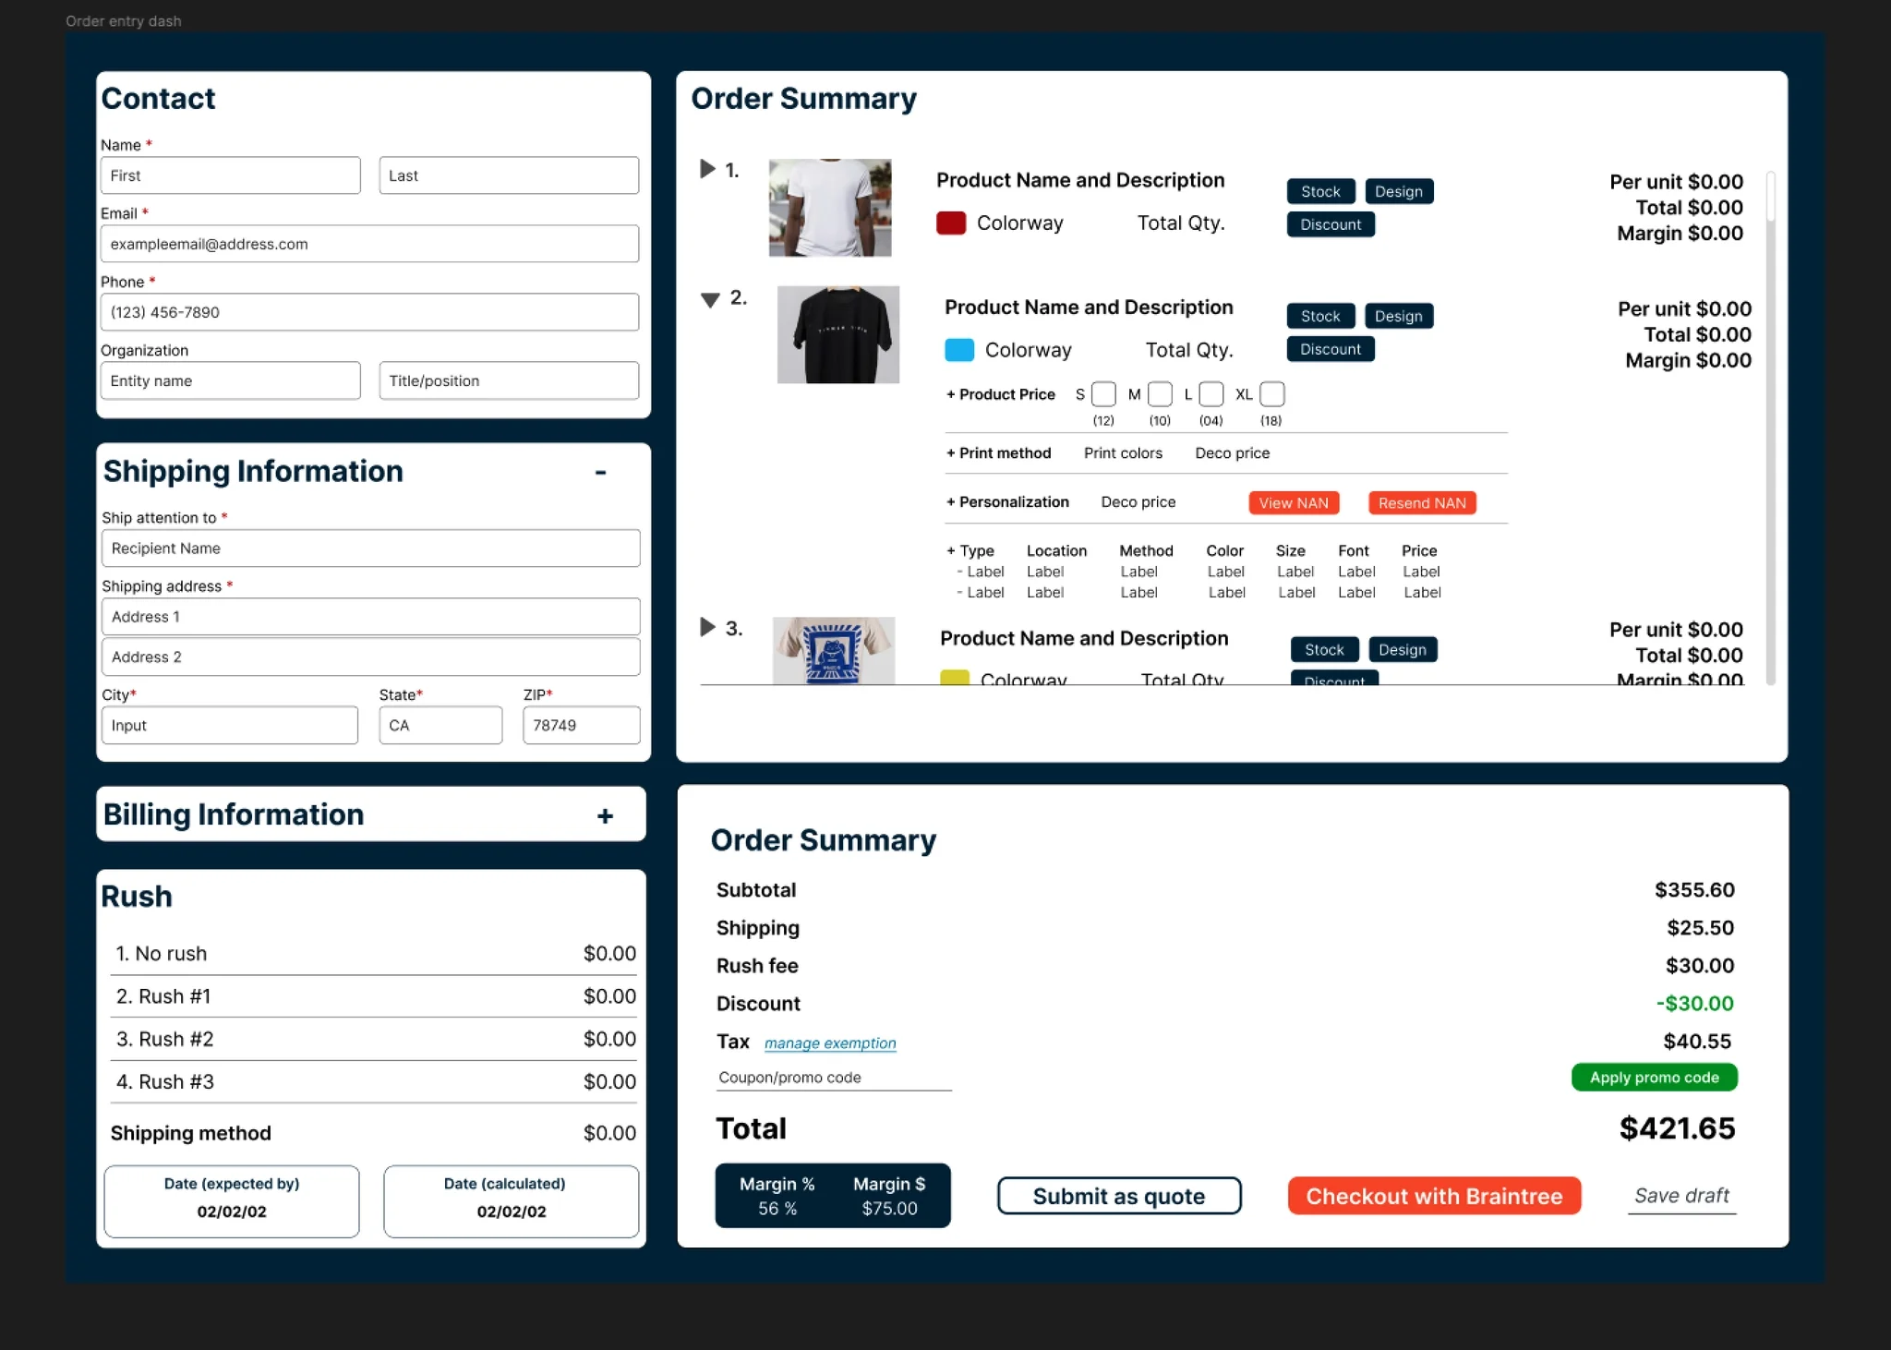Click Submit as quote
The image size is (1891, 1350).
[1119, 1196]
